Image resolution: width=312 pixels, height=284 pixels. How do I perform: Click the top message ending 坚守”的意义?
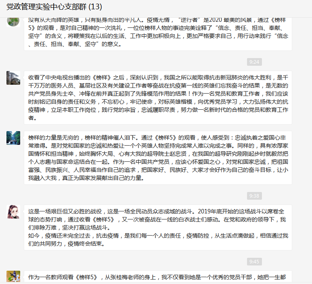(x=158, y=34)
